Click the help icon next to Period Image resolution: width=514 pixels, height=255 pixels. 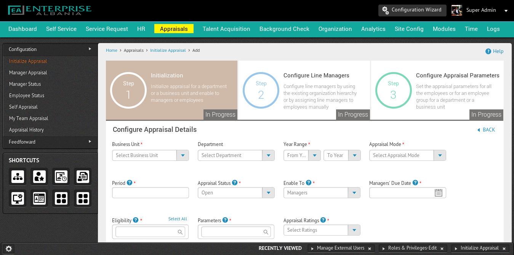pos(130,183)
